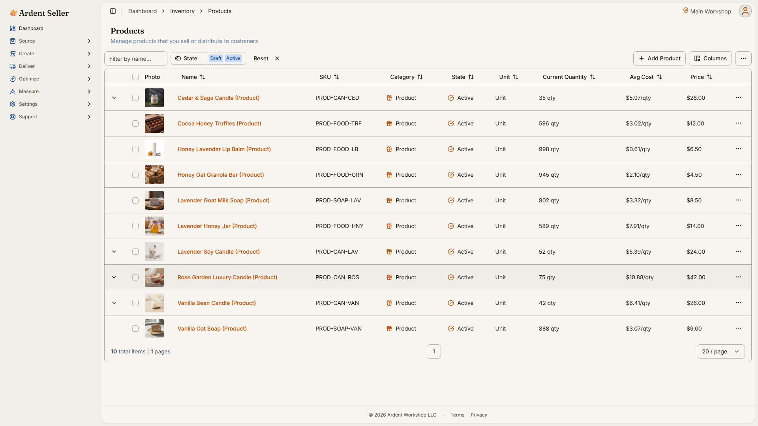Go to page 1 in pagination

coord(433,351)
